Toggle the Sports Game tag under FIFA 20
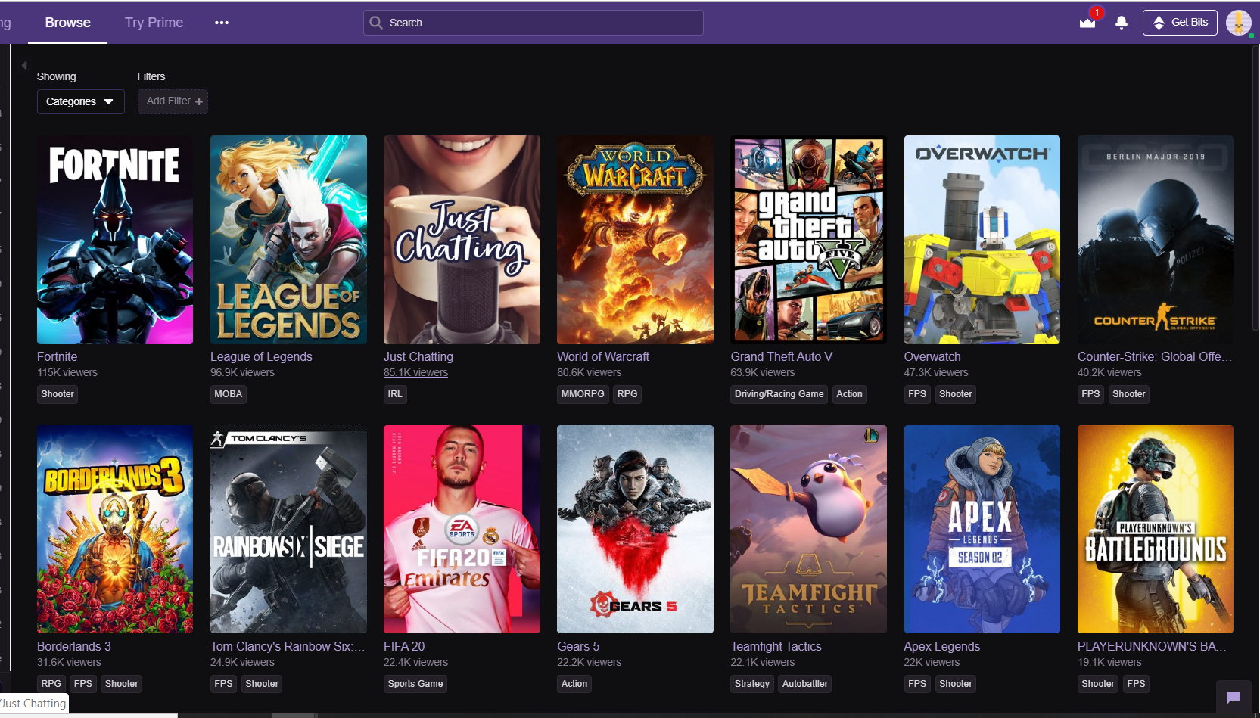The height and width of the screenshot is (718, 1260). (415, 683)
